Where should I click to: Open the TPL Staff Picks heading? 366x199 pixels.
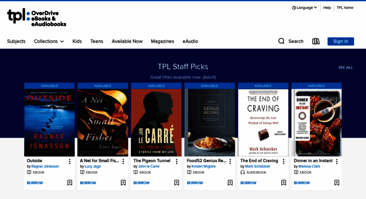[183, 67]
